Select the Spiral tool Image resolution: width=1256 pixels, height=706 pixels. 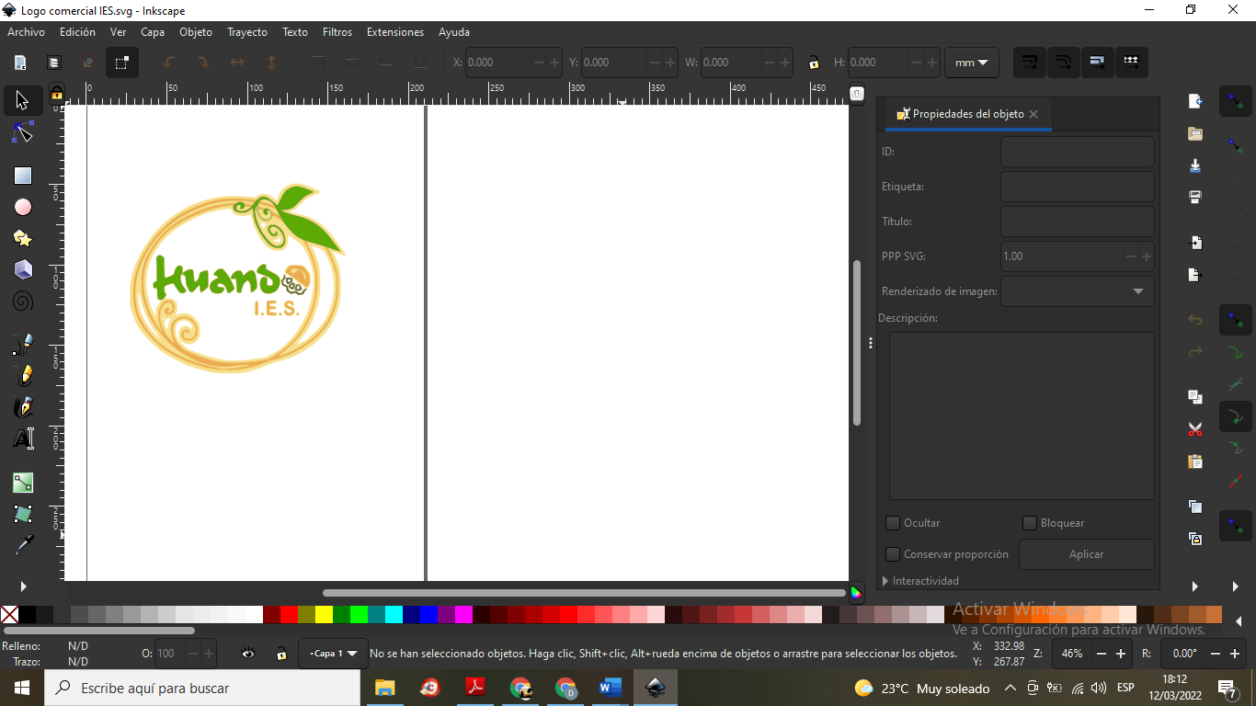click(x=23, y=302)
